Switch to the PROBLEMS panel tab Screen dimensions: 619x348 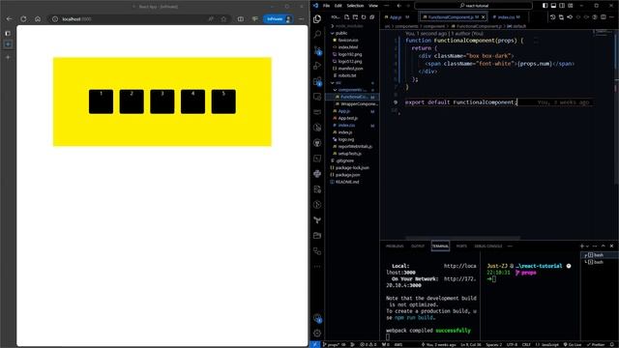pyautogui.click(x=395, y=246)
